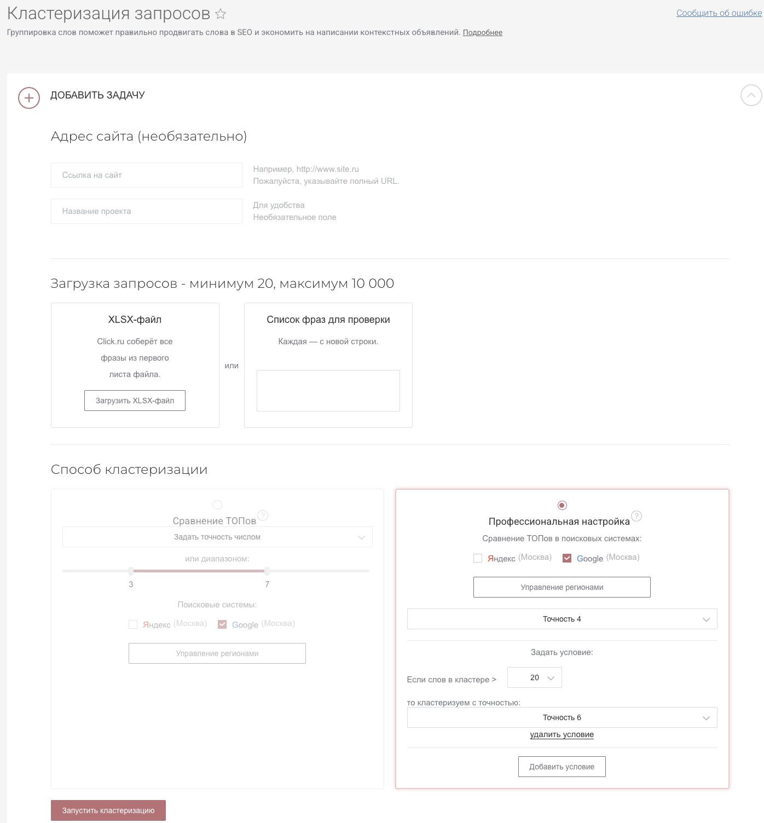764x823 pixels.
Task: Click Загрузить XLSX-файл button
Action: pos(135,401)
